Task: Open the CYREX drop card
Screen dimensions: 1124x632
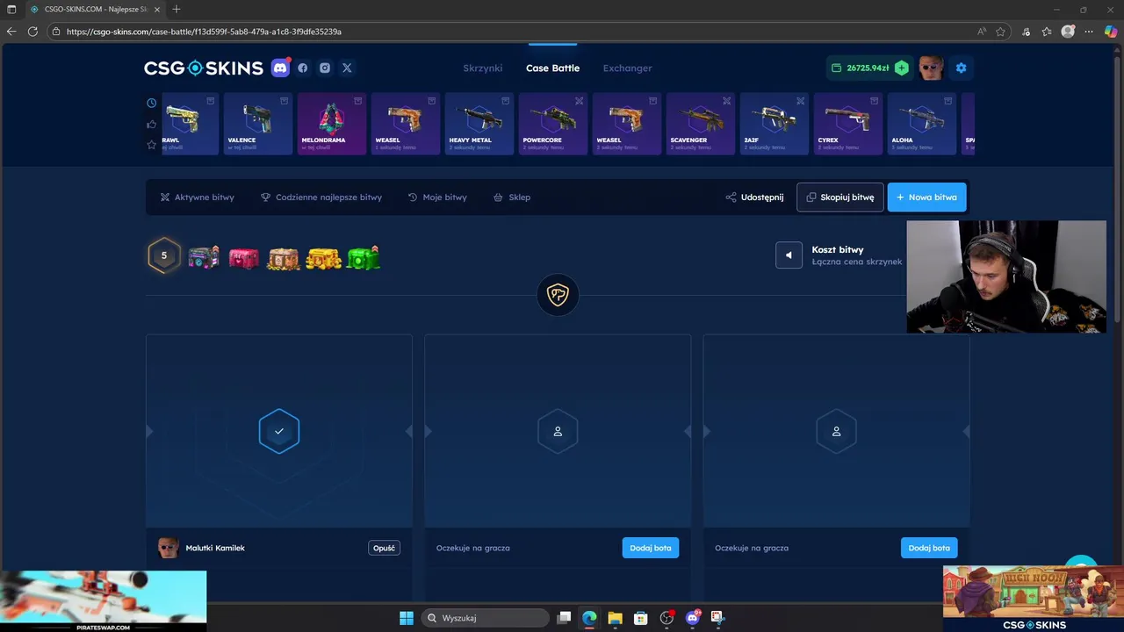Action: [848, 124]
